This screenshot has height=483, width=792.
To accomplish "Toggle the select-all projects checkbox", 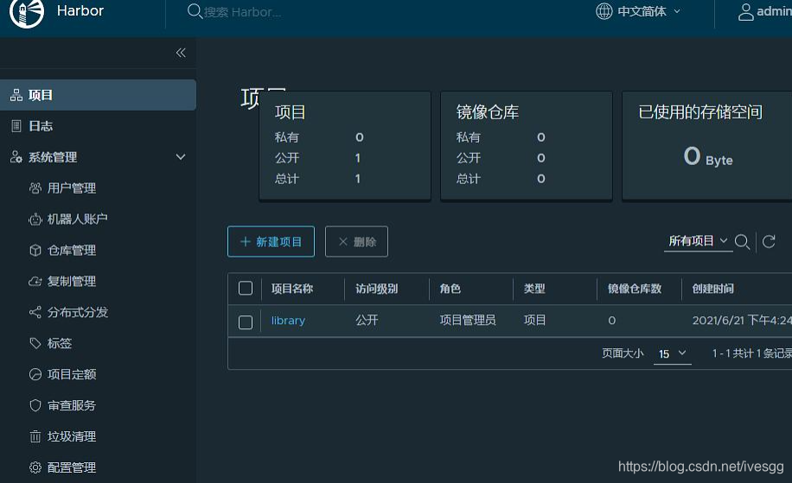I will pyautogui.click(x=246, y=289).
